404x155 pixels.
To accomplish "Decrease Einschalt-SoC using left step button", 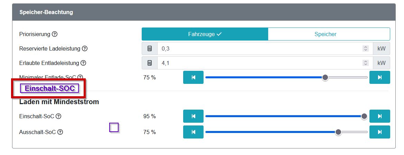I will pos(193,117).
